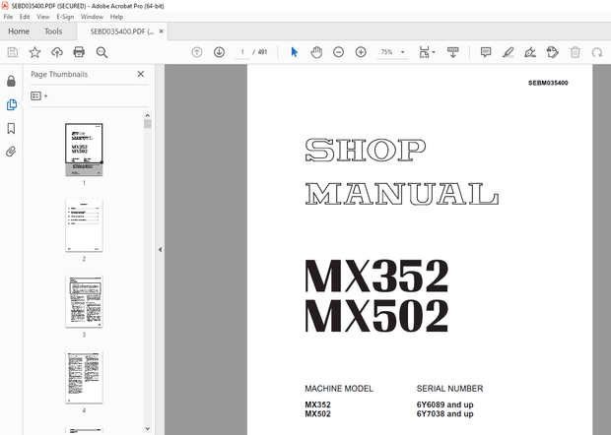Click the Save file icon
611x435 pixels.
pyautogui.click(x=13, y=52)
